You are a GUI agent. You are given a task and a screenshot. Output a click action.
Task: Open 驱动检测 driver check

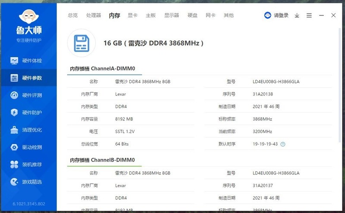point(28,147)
